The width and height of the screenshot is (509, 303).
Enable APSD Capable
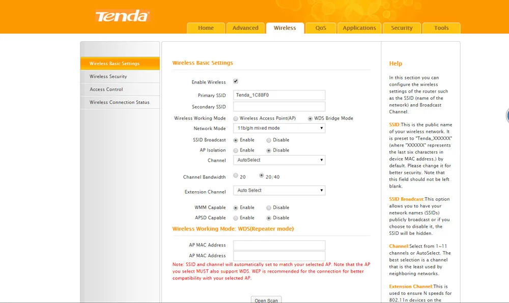[x=236, y=218]
